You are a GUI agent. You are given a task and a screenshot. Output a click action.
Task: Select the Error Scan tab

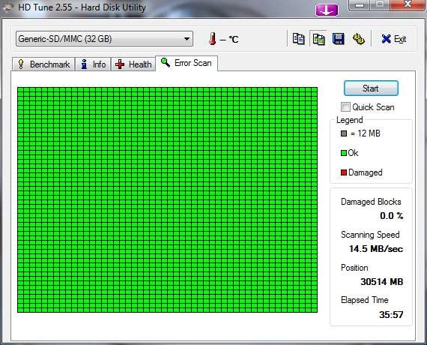point(187,63)
